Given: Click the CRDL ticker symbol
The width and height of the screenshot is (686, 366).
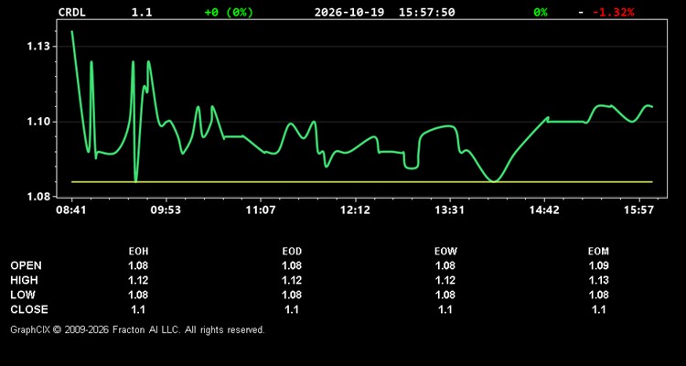Looking at the screenshot, I should tap(72, 12).
